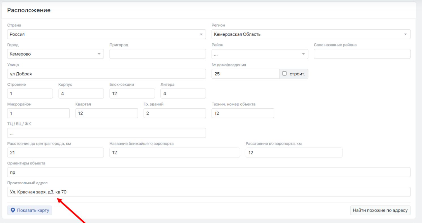Focus the Произвольный адрес field
Image resolution: width=422 pixels, height=223 pixels.
click(x=209, y=192)
